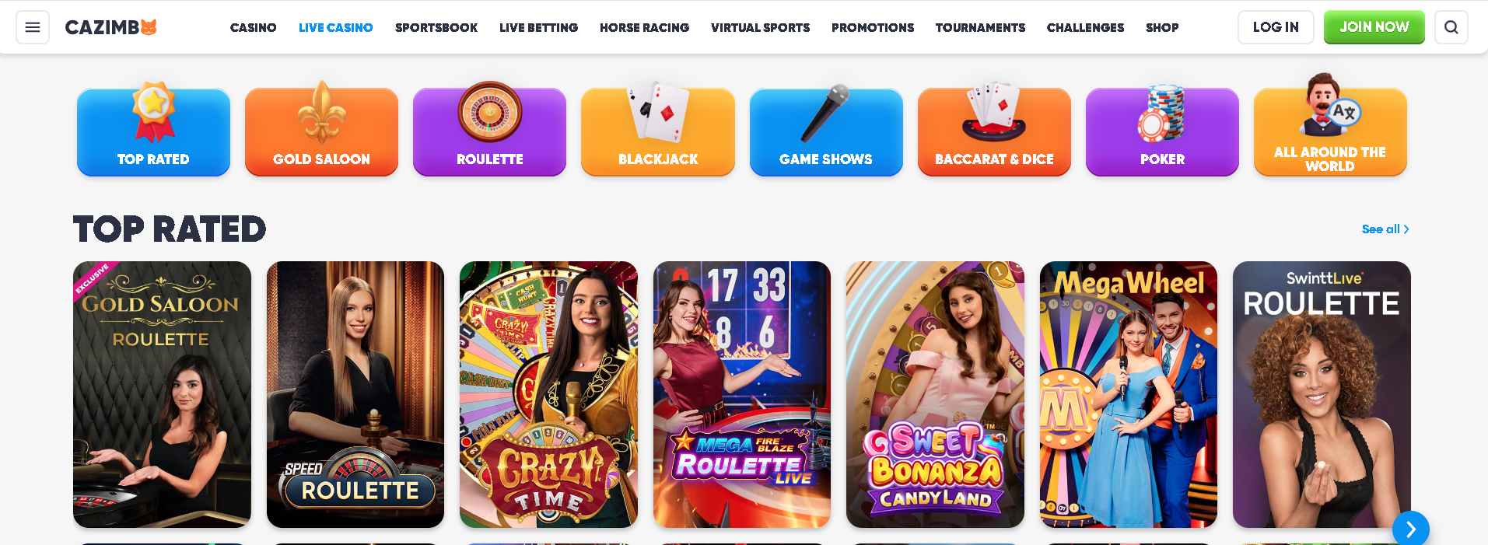Click the Cazimbo logo
This screenshot has width=1488, height=545.
[x=111, y=27]
